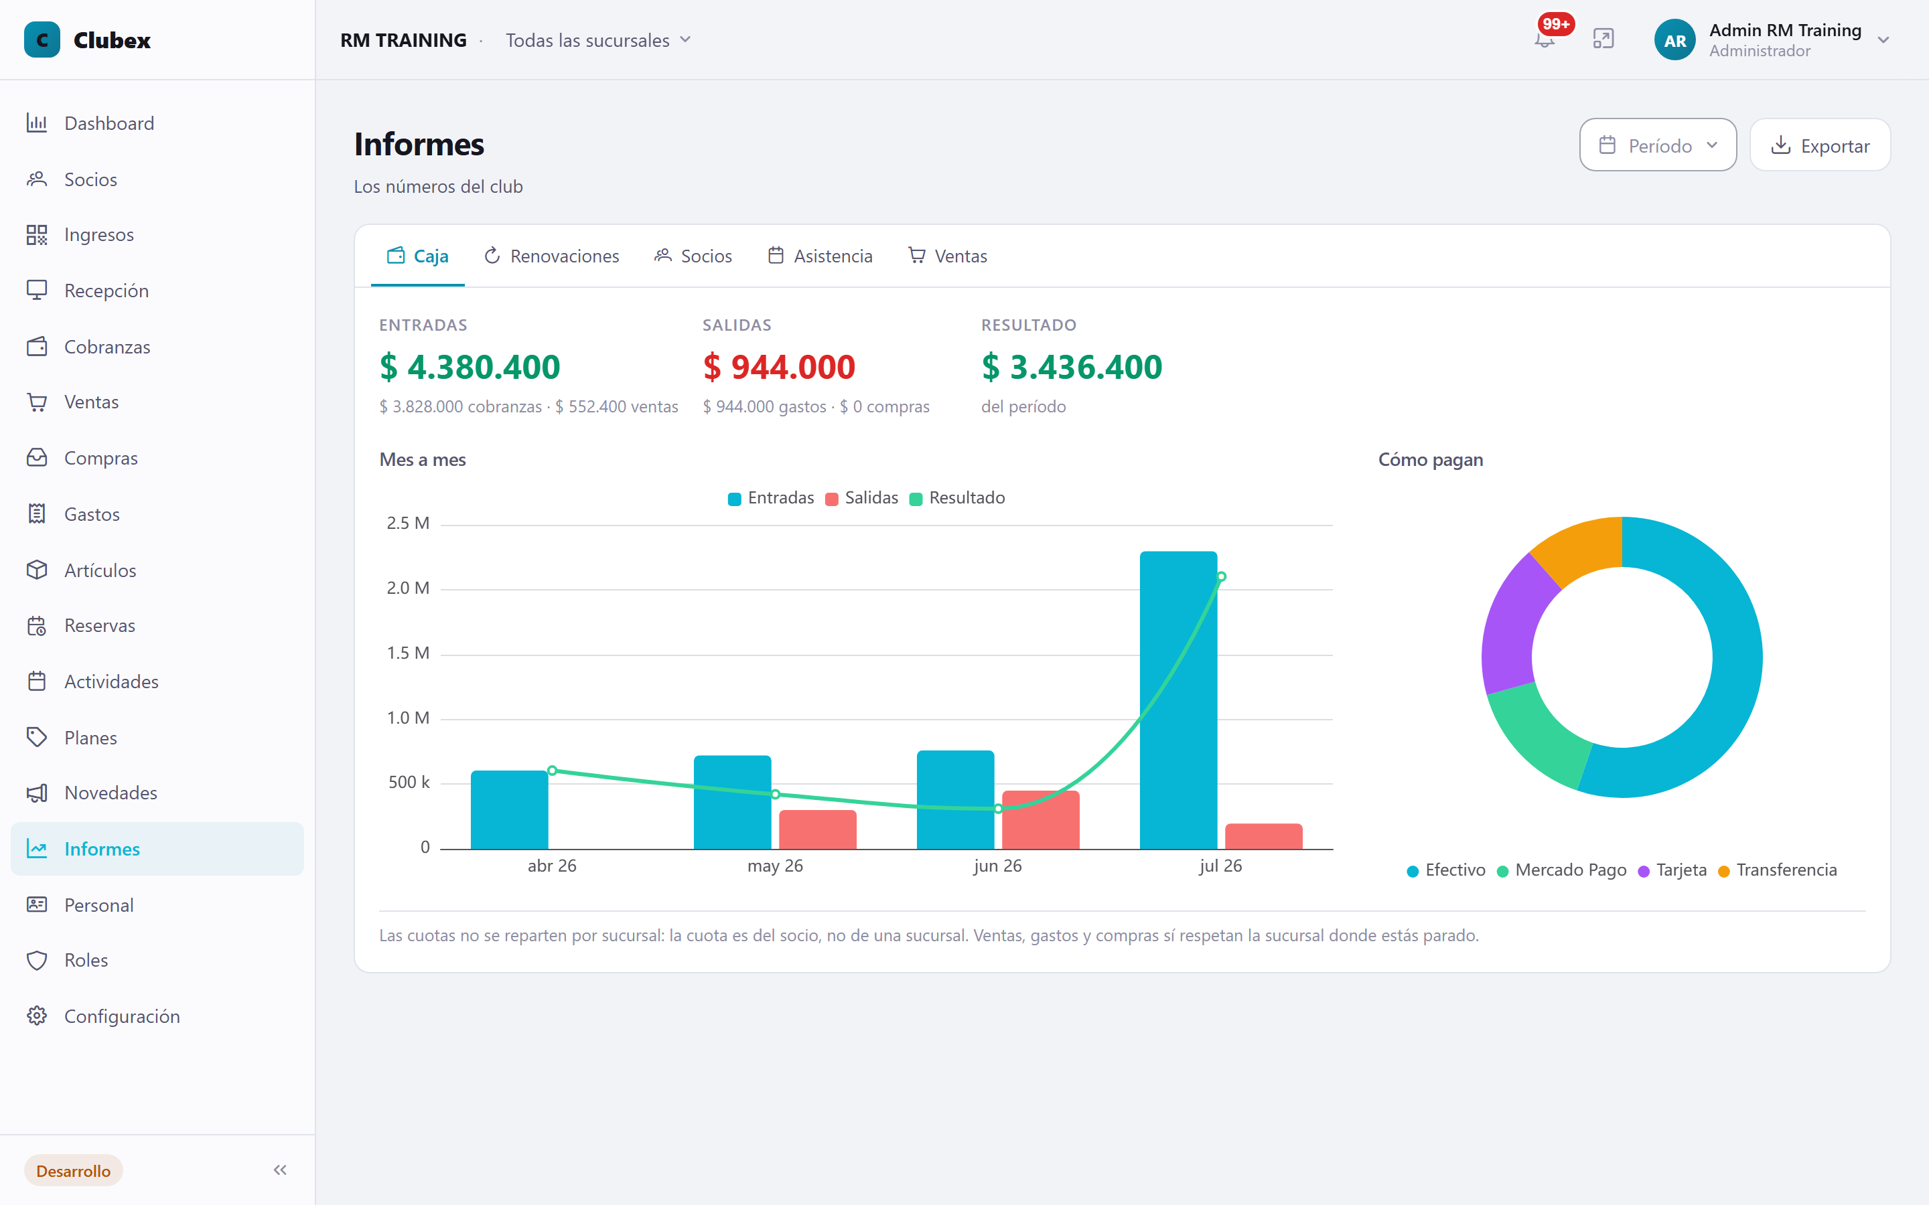Click the "Admin RM Training" user name
Screen dimensions: 1929x1205
[x=1785, y=29]
